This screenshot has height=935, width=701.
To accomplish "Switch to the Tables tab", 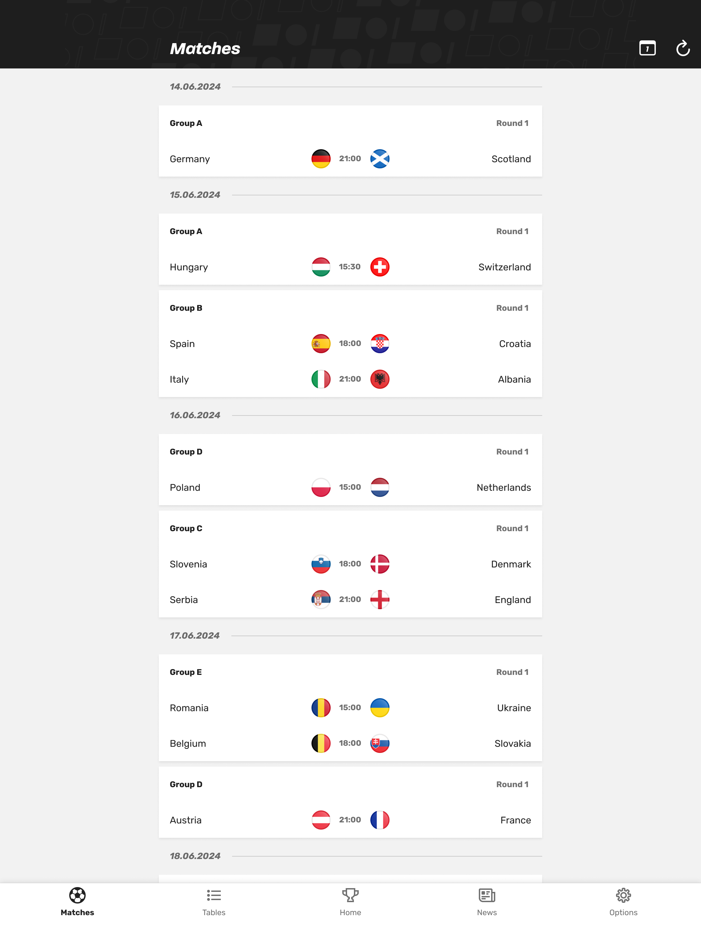I will (214, 902).
